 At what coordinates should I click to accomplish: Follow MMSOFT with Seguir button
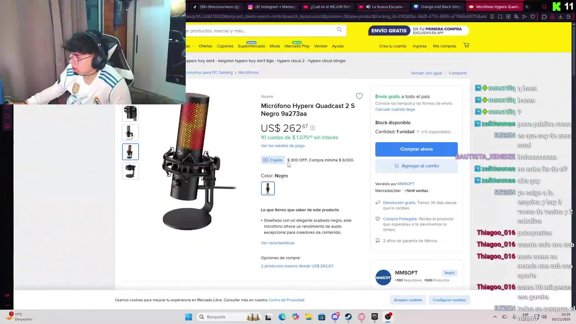(x=450, y=273)
